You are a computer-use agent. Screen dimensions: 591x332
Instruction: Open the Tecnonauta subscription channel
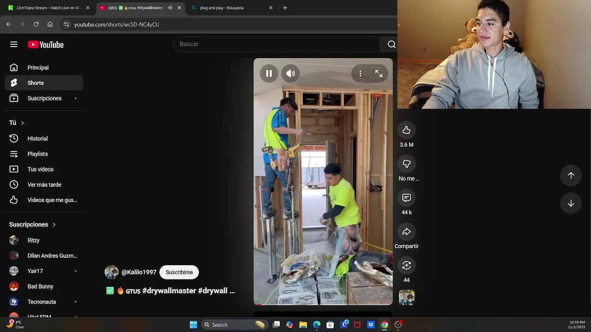pyautogui.click(x=44, y=302)
